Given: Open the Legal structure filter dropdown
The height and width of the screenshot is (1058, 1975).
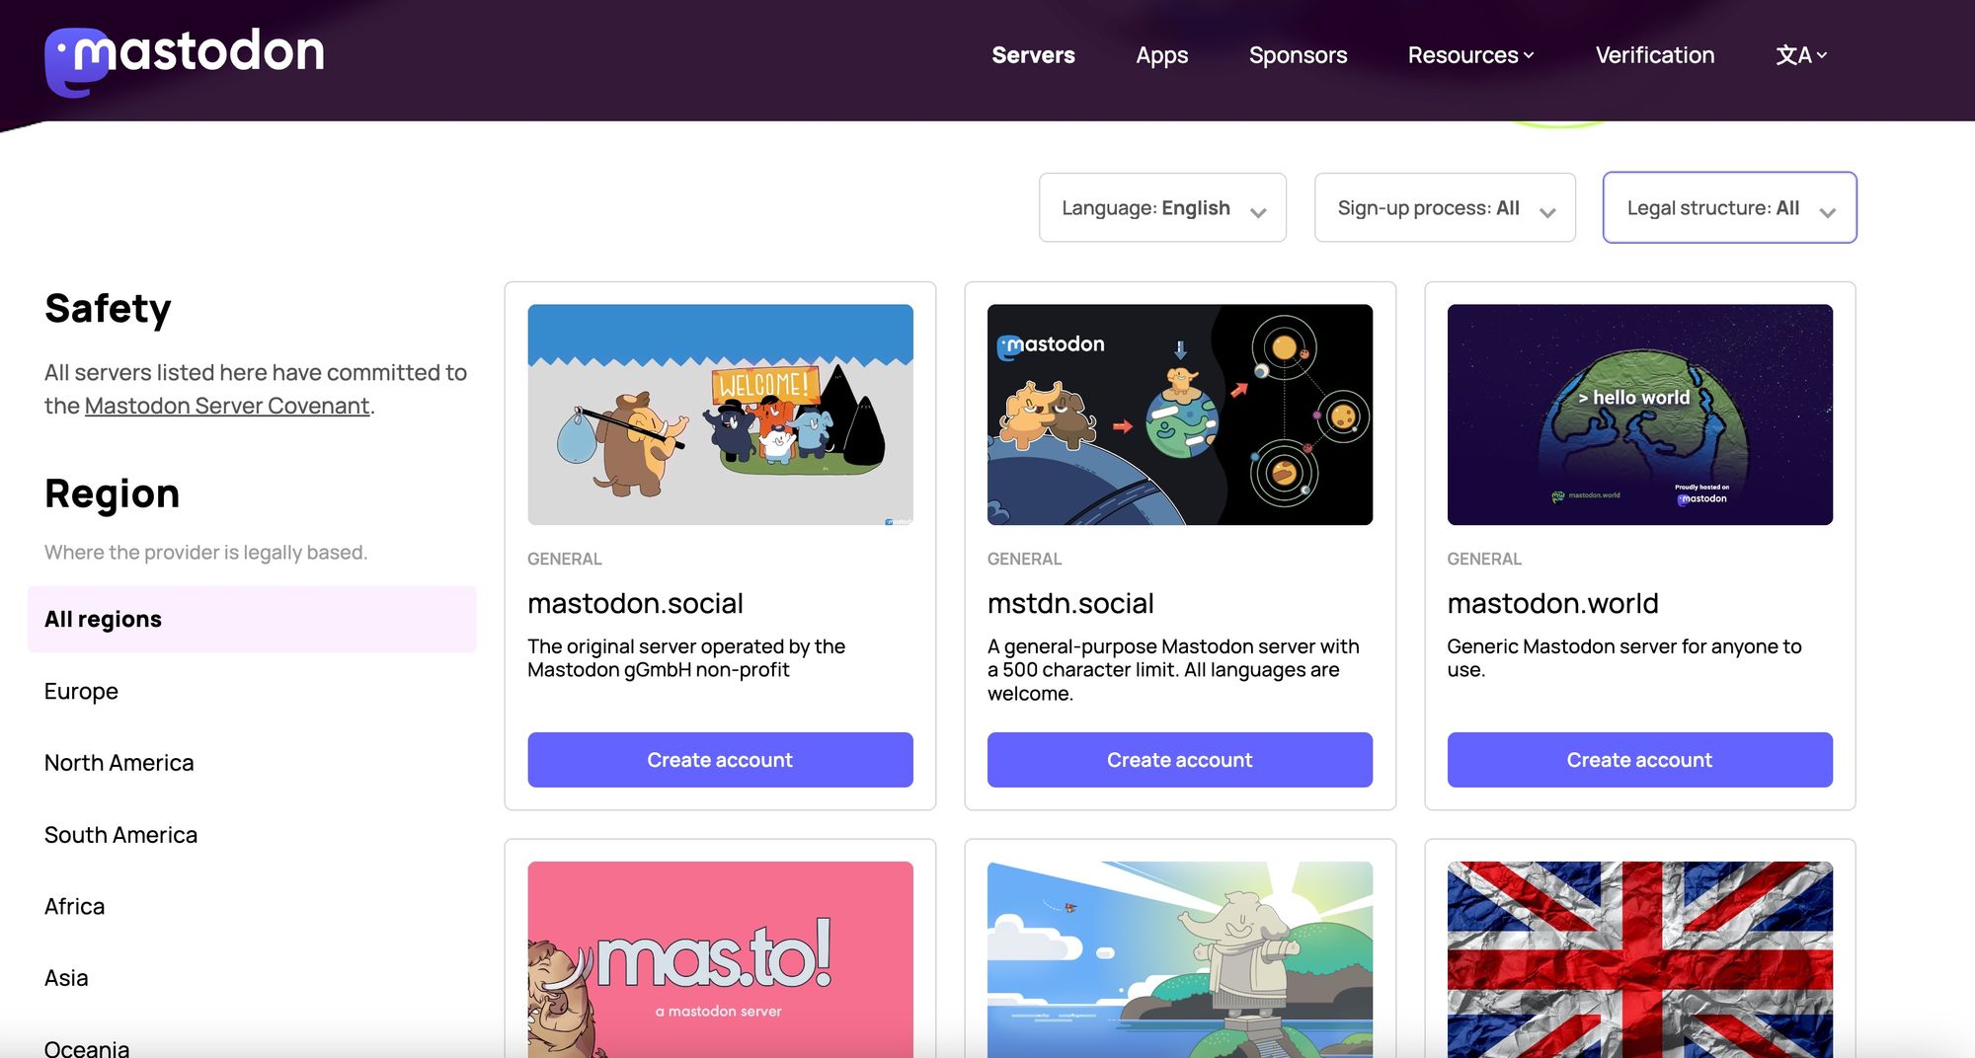Looking at the screenshot, I should pos(1729,207).
